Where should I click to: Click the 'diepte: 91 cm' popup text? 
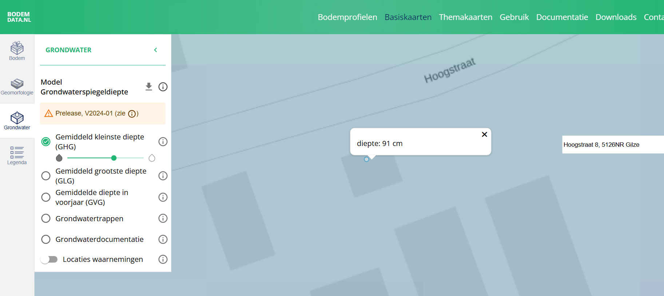tap(379, 143)
